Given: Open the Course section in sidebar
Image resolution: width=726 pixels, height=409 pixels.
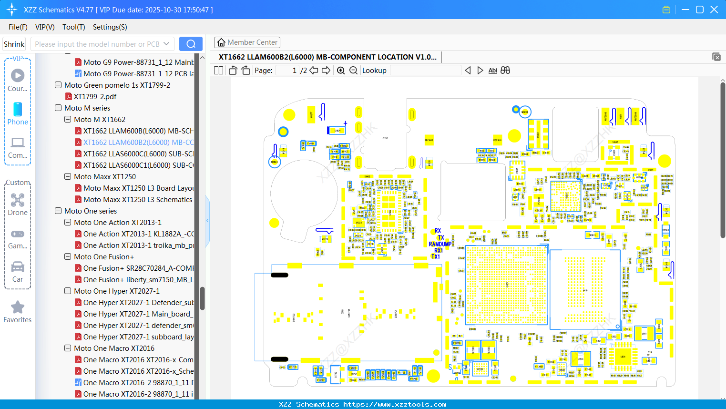Looking at the screenshot, I should click(x=18, y=80).
